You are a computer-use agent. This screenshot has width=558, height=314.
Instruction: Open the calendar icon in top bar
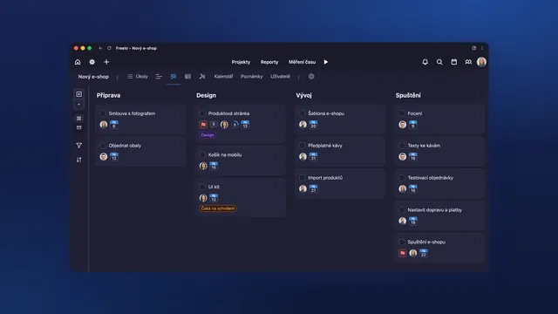453,62
